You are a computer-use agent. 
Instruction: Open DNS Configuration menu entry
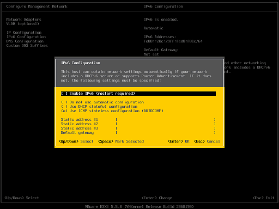click(25, 41)
